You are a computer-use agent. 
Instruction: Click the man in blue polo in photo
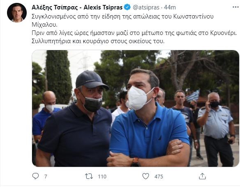[149, 118]
